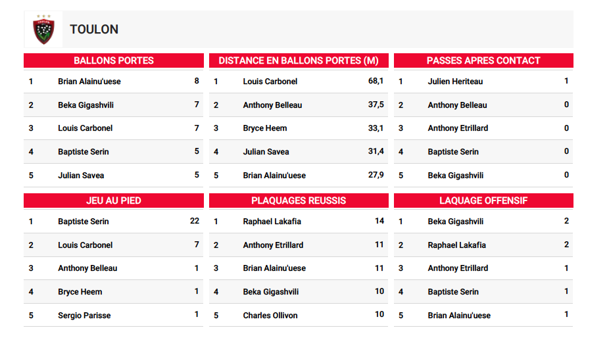The image size is (609, 355).
Task: Open Raphael Lakafia's 14 tackles row
Action: (x=299, y=222)
